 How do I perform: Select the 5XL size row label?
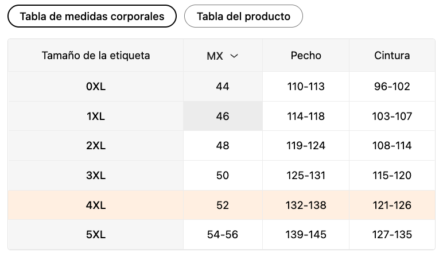click(x=96, y=235)
